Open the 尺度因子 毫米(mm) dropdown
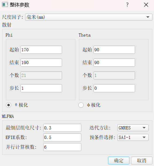Image resolution: width=154 pixels, height=166 pixels. 89,17
